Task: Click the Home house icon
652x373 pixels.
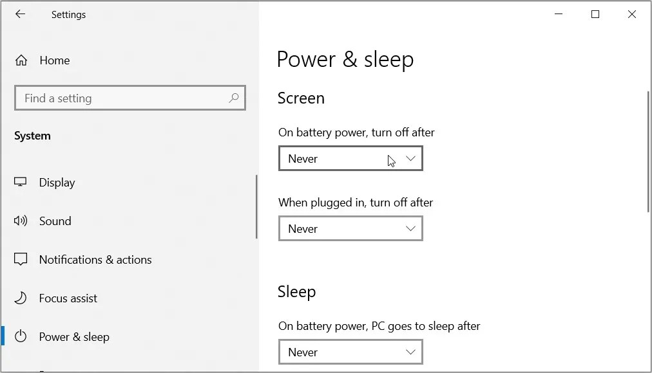Action: pyautogui.click(x=21, y=60)
